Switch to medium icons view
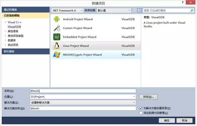The height and width of the screenshot is (126, 197). 139,10
